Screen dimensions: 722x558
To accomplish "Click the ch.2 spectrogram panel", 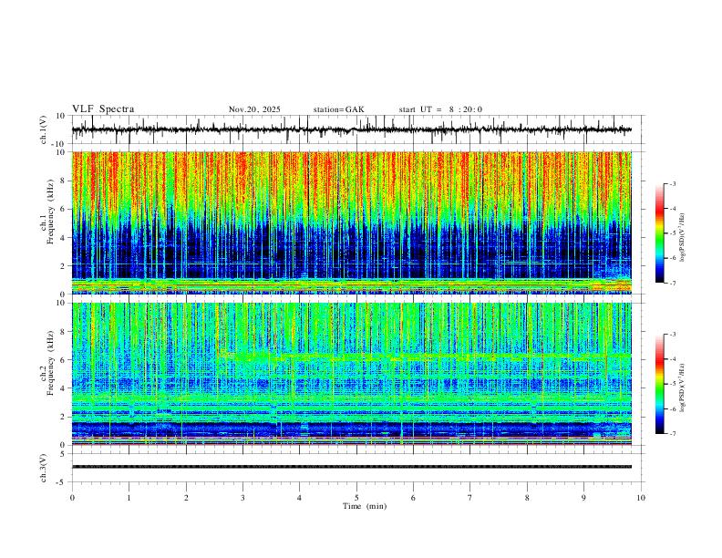I will 352,374.
